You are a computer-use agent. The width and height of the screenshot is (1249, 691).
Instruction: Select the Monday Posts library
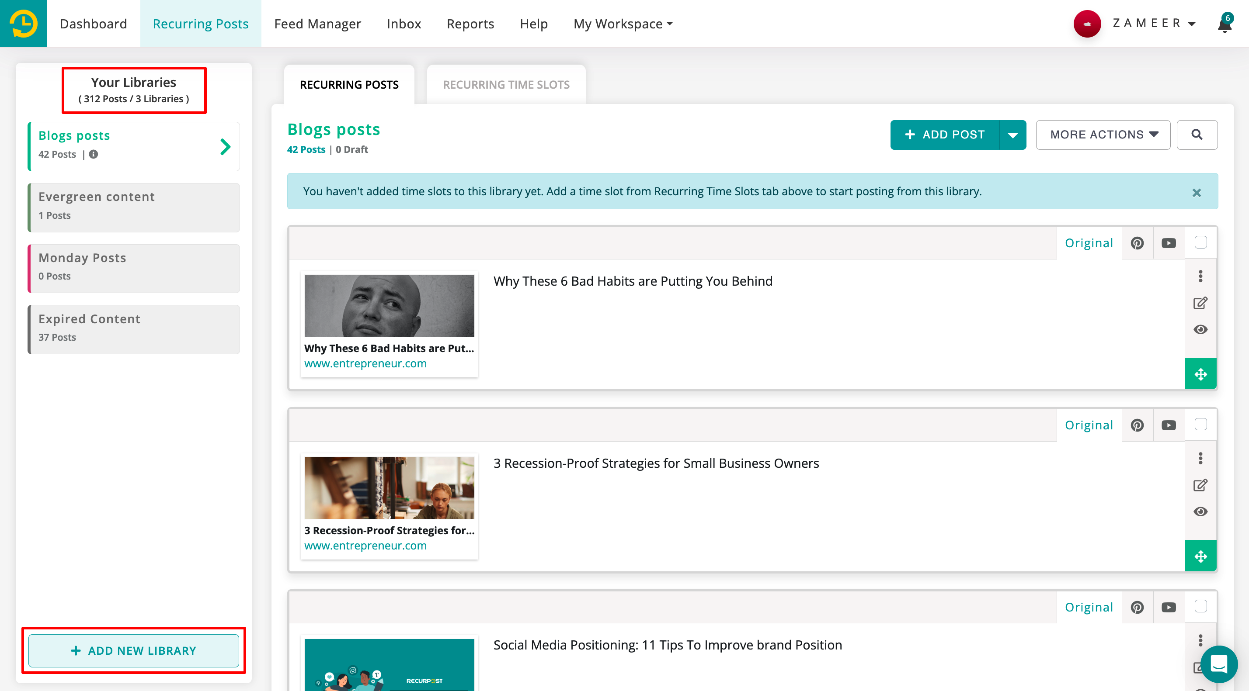pyautogui.click(x=134, y=269)
